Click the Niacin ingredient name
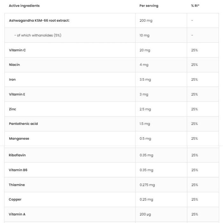Image resolution: width=223 pixels, height=223 pixels. coord(14,65)
